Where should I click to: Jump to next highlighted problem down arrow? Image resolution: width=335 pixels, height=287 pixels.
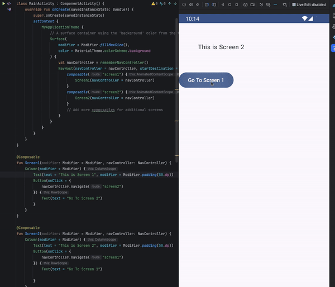click(x=174, y=4)
